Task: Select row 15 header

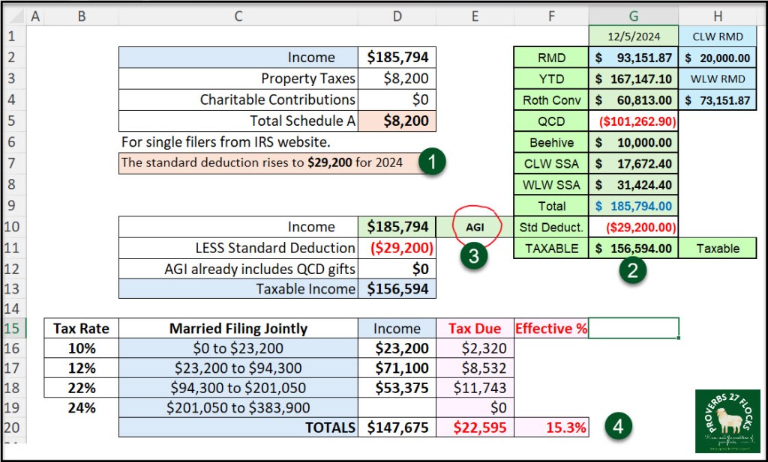Action: (x=15, y=328)
